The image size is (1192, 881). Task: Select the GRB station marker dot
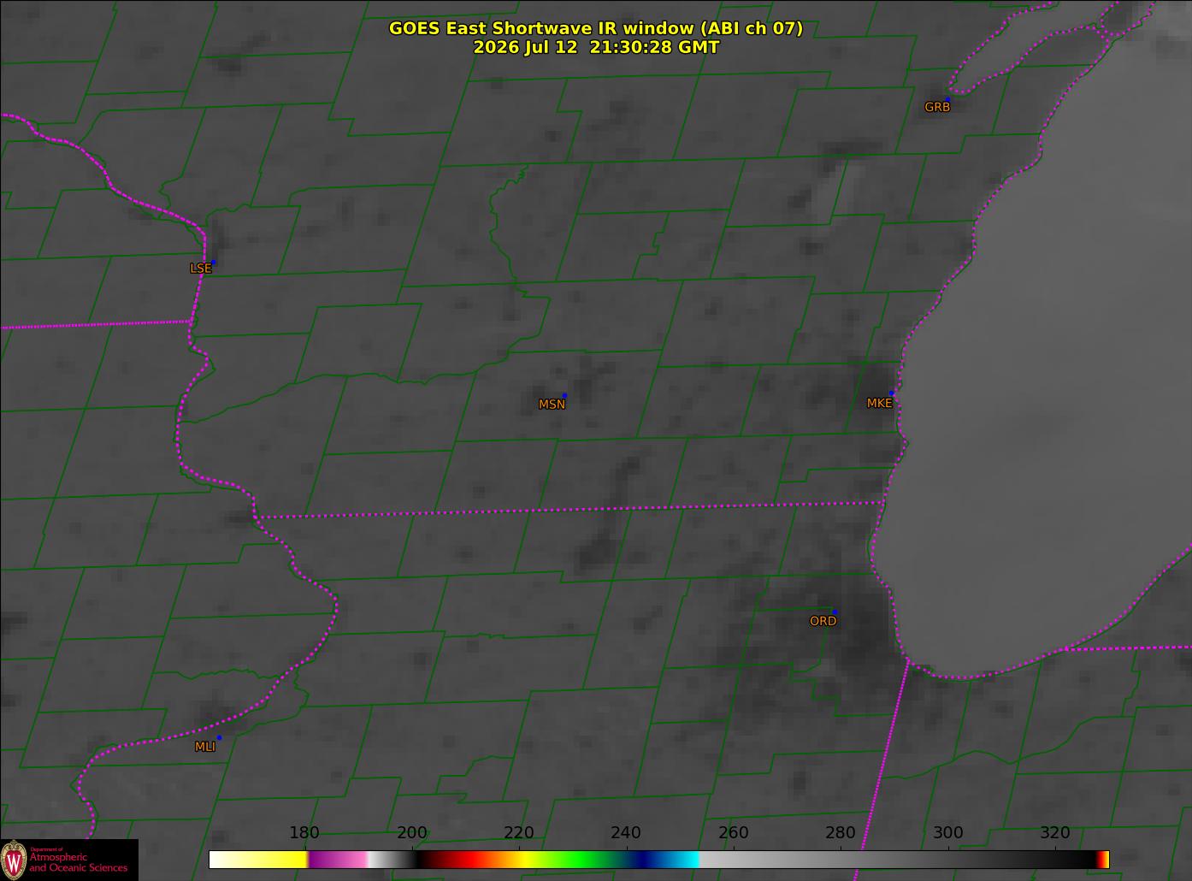[x=947, y=99]
